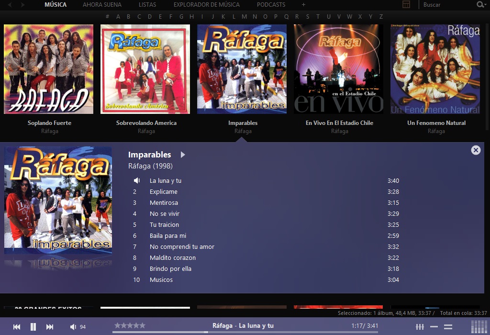Switch to compact player via top-right icon
The image size is (490, 335).
407,4
